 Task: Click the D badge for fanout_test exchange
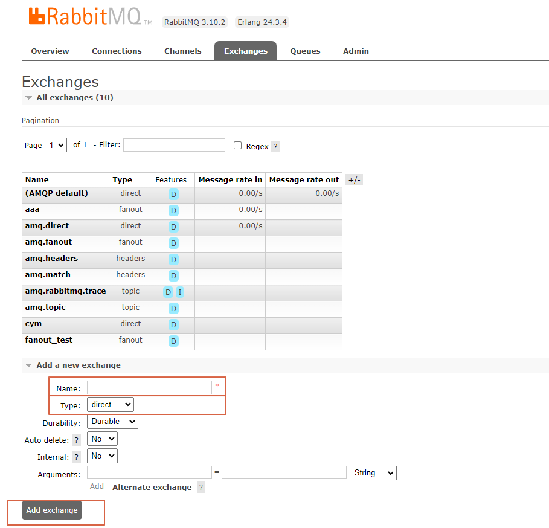click(173, 341)
